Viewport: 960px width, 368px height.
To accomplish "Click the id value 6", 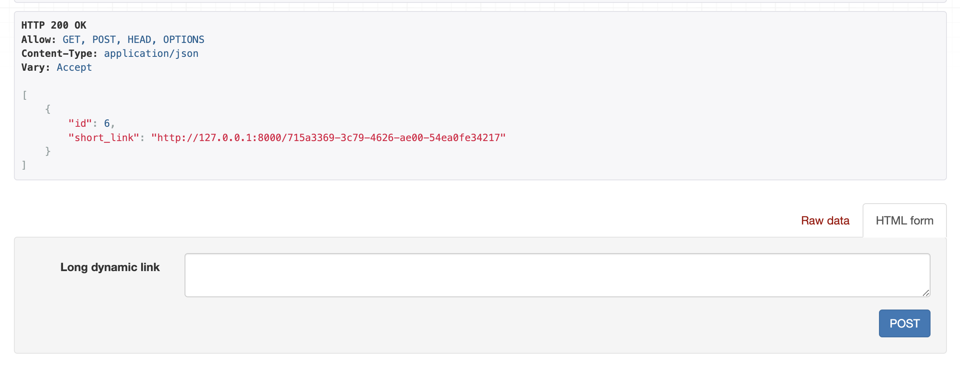I will pos(107,123).
